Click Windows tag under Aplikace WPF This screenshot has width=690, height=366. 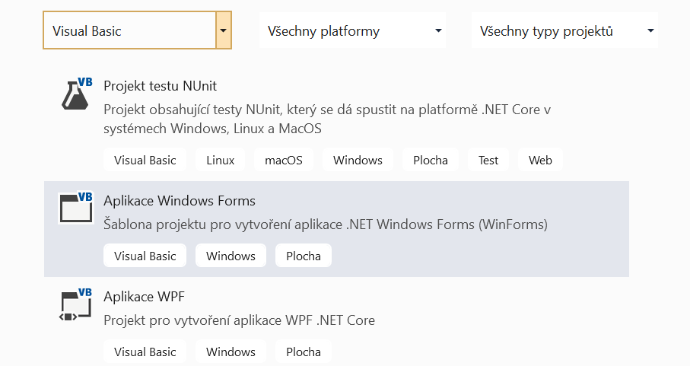pyautogui.click(x=231, y=352)
